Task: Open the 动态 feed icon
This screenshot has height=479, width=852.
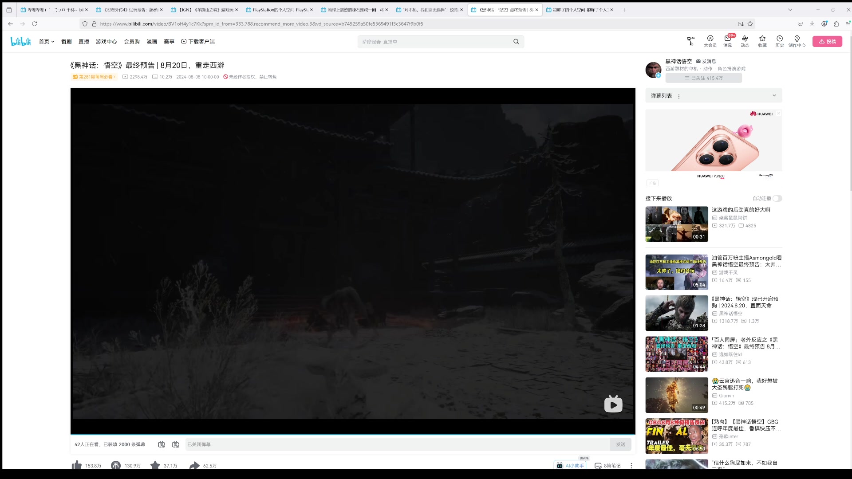Action: pyautogui.click(x=745, y=41)
